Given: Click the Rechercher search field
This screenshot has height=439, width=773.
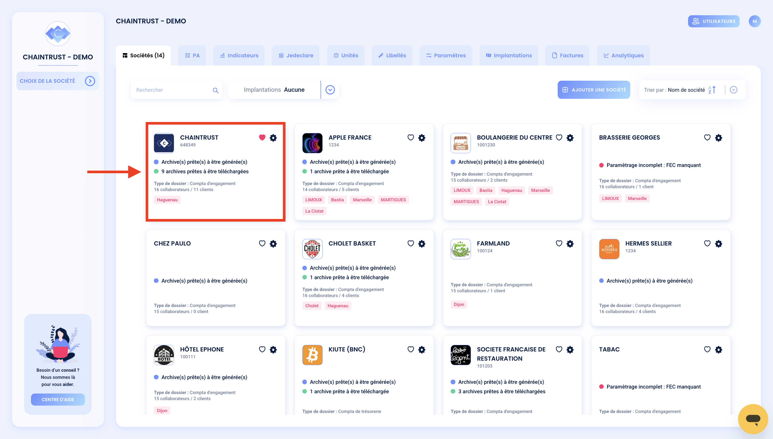Looking at the screenshot, I should click(x=176, y=90).
